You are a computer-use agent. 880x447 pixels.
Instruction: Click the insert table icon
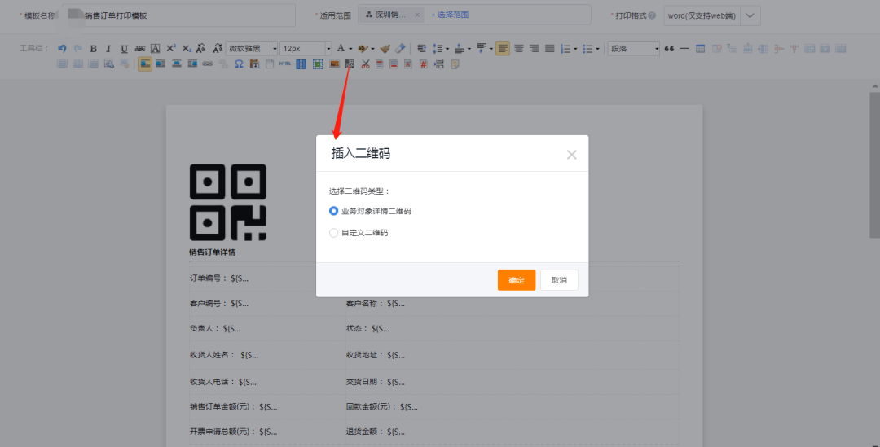(700, 49)
